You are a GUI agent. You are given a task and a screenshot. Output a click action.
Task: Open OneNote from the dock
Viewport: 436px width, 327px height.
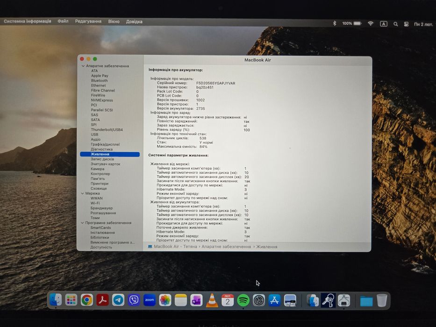click(196, 300)
